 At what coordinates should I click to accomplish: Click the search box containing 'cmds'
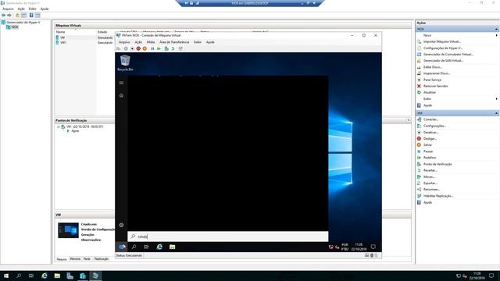[227, 237]
